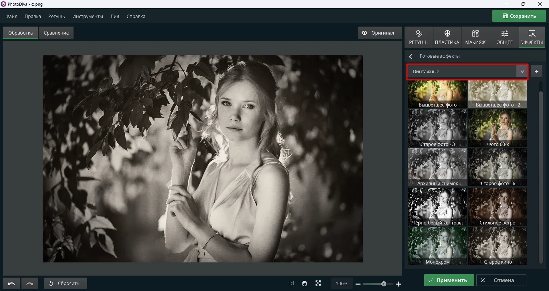Screen dimensions: 549x291
Task: Zoom in with the plus icon
Action: [399, 284]
